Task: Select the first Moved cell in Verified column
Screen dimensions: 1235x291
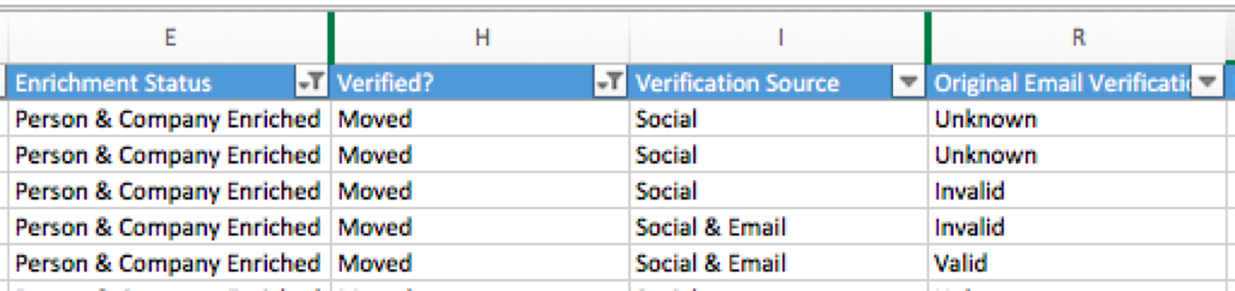Action: point(480,119)
